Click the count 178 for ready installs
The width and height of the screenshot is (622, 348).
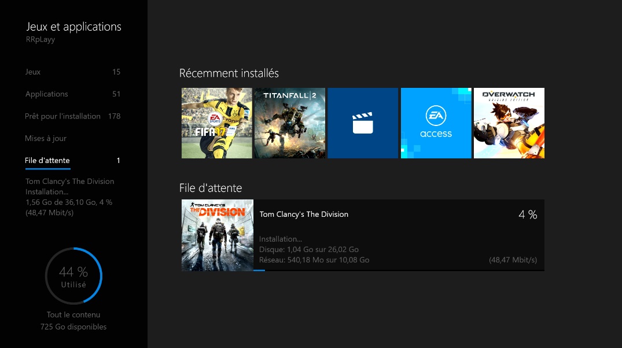pos(114,116)
